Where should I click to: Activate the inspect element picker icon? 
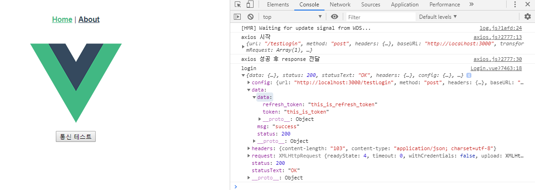(x=238, y=5)
